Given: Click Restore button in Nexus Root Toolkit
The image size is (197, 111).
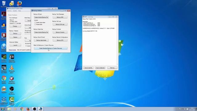Looking at the screenshot, I should tap(15, 37).
